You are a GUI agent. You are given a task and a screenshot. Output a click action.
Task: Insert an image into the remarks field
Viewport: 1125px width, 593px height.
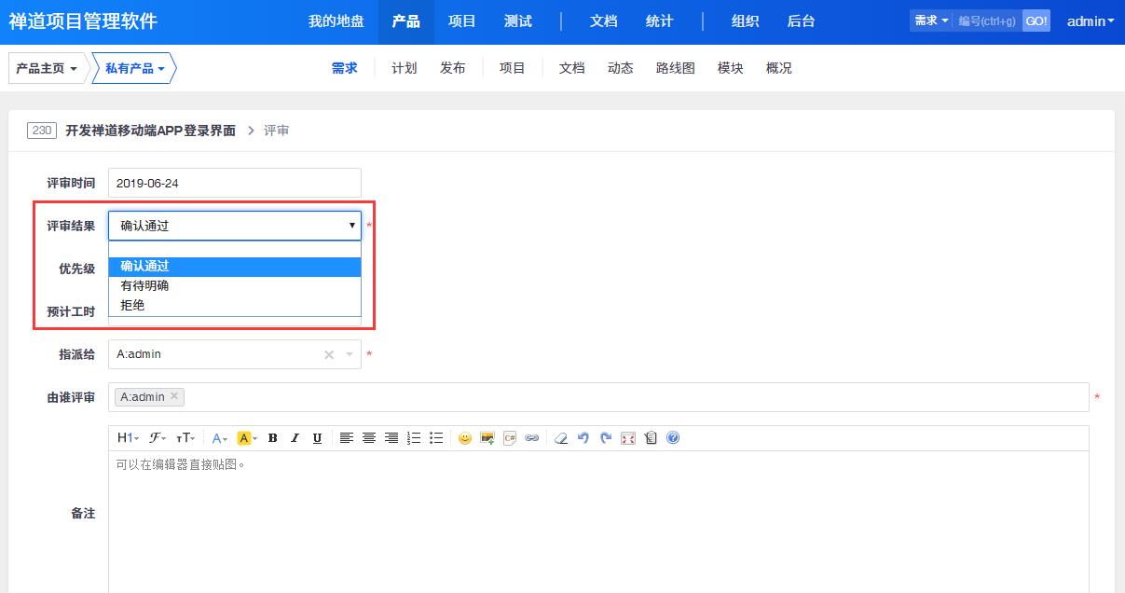coord(487,438)
